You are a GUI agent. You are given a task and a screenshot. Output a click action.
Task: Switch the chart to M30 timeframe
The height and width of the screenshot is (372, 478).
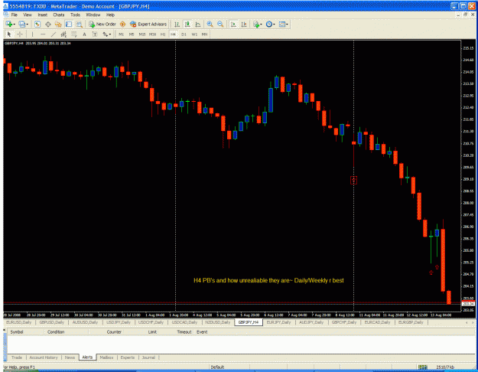pos(152,34)
